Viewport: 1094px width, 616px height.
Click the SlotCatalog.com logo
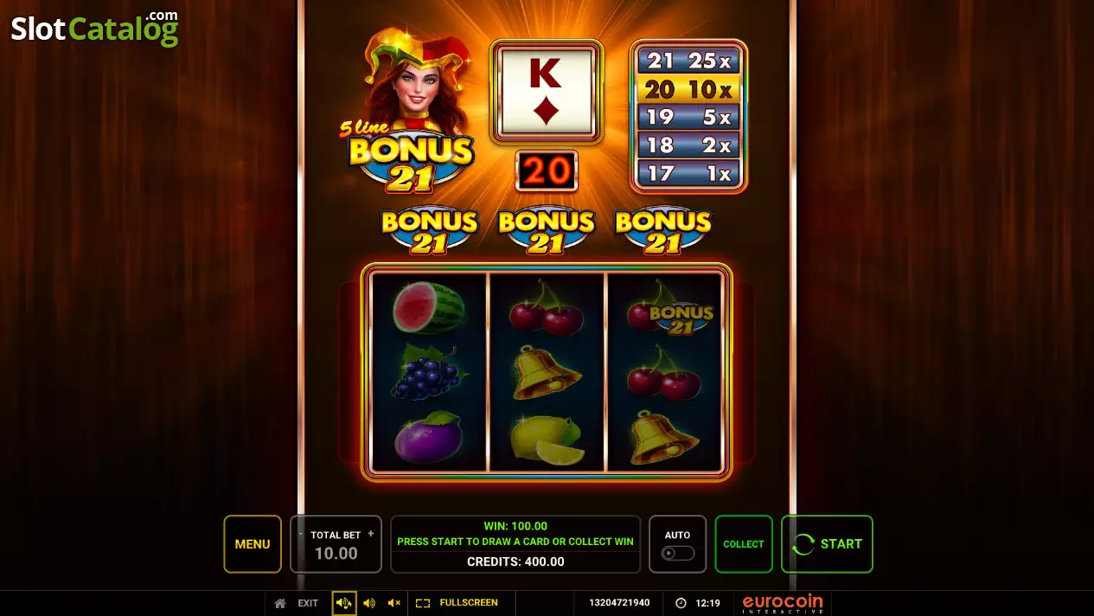click(94, 29)
